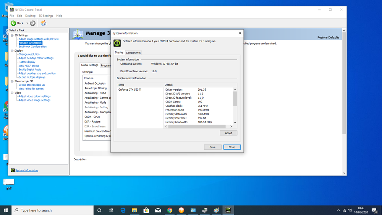Open File Explorer from the taskbar
The image size is (382, 215).
(134, 210)
